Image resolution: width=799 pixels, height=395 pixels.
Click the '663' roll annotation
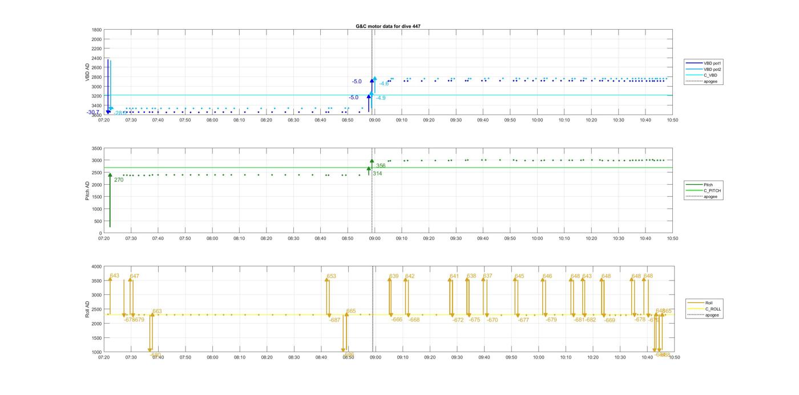coord(157,311)
